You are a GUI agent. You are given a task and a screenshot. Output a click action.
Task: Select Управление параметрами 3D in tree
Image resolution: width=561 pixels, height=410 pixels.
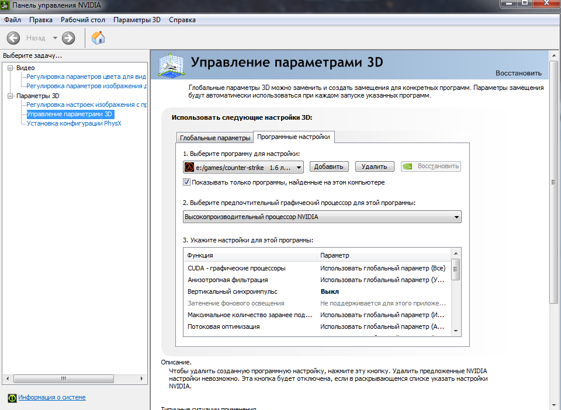(70, 114)
